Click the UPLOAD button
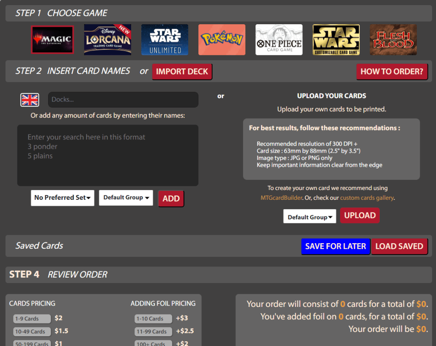Screen dimensions: 436x346 (360, 216)
